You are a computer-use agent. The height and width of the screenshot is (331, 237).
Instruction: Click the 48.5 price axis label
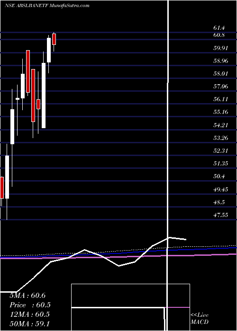pyautogui.click(x=219, y=202)
